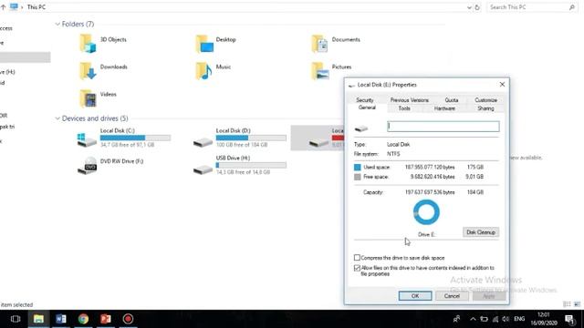Open the 3D Objects folder icon

coord(88,44)
